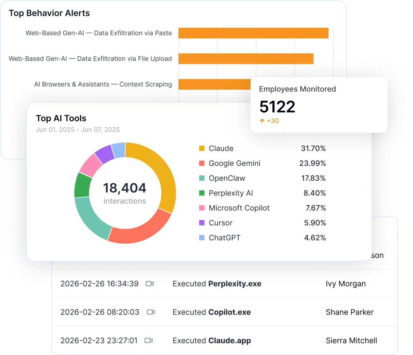This screenshot has width=413, height=355.
Task: Click the 4.62% value
Action: click(315, 238)
